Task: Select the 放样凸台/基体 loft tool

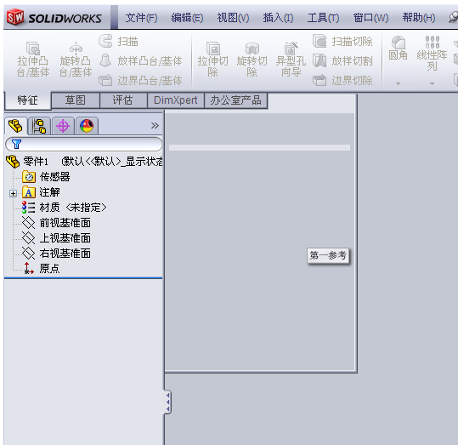Action: pos(140,61)
